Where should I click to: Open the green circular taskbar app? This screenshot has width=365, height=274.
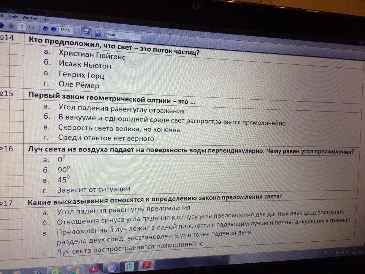[56, 271]
